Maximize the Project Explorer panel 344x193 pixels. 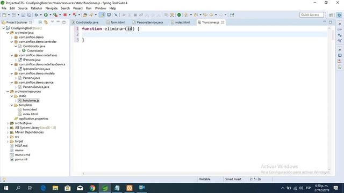[x=64, y=22]
